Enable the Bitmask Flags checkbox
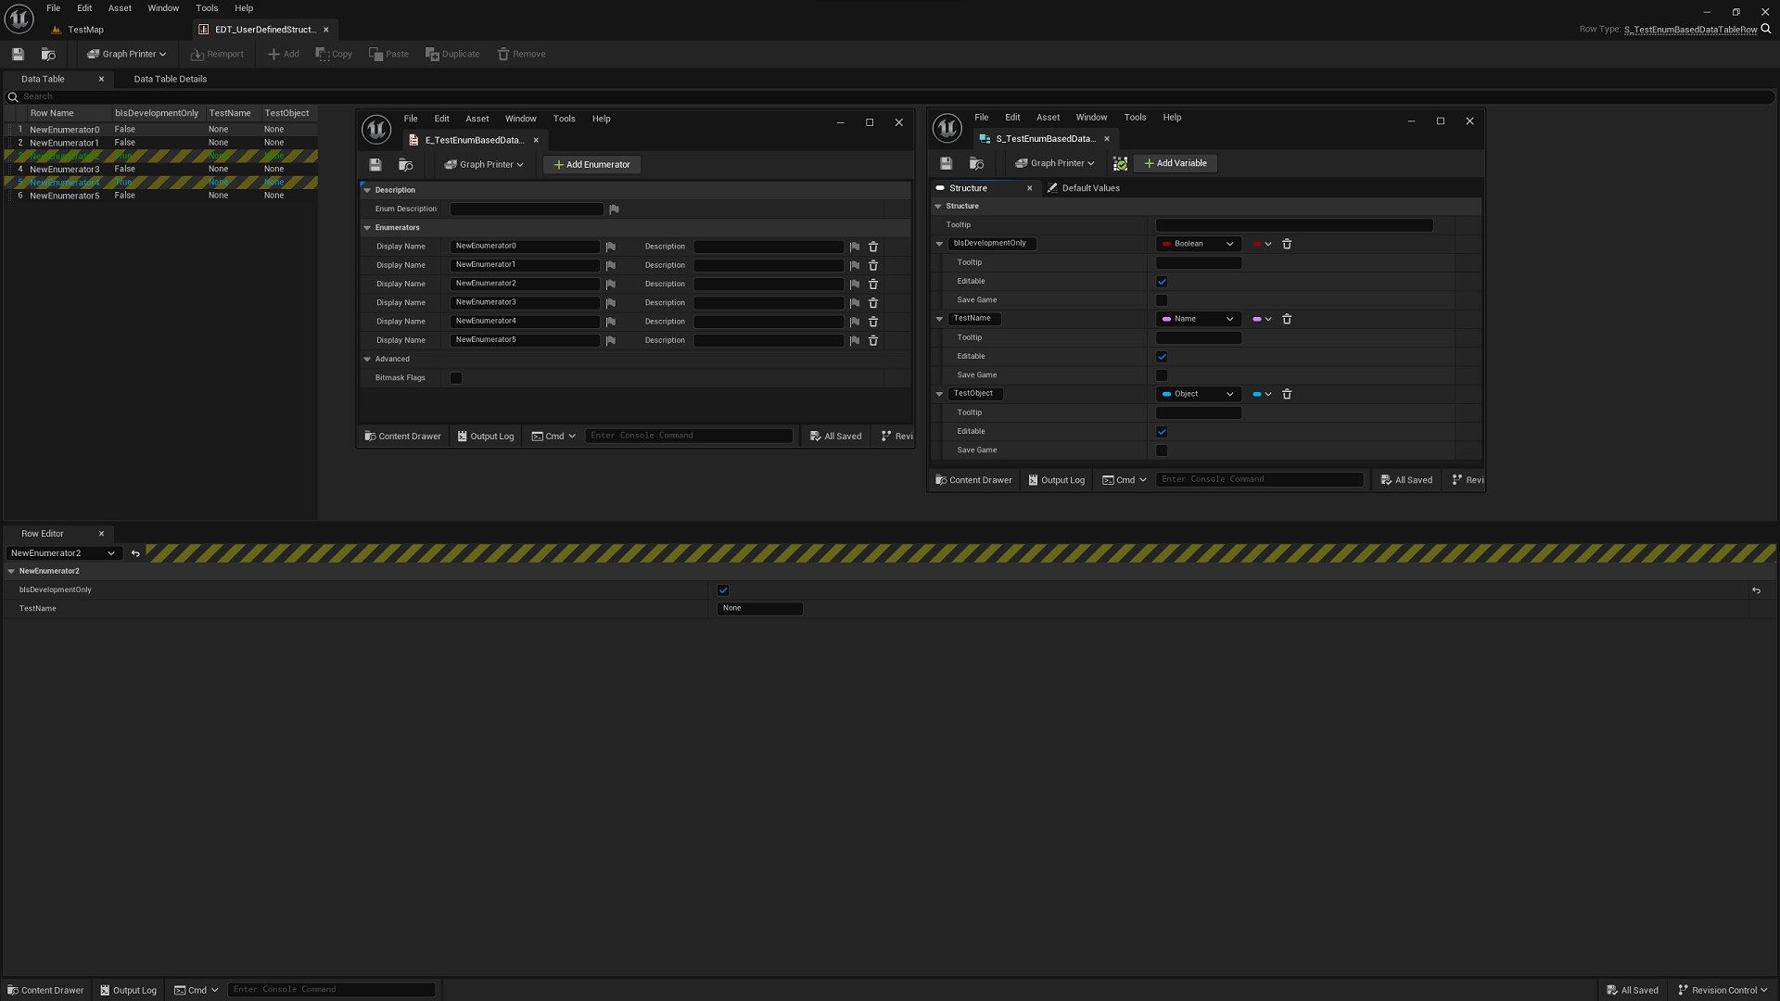 pos(456,378)
